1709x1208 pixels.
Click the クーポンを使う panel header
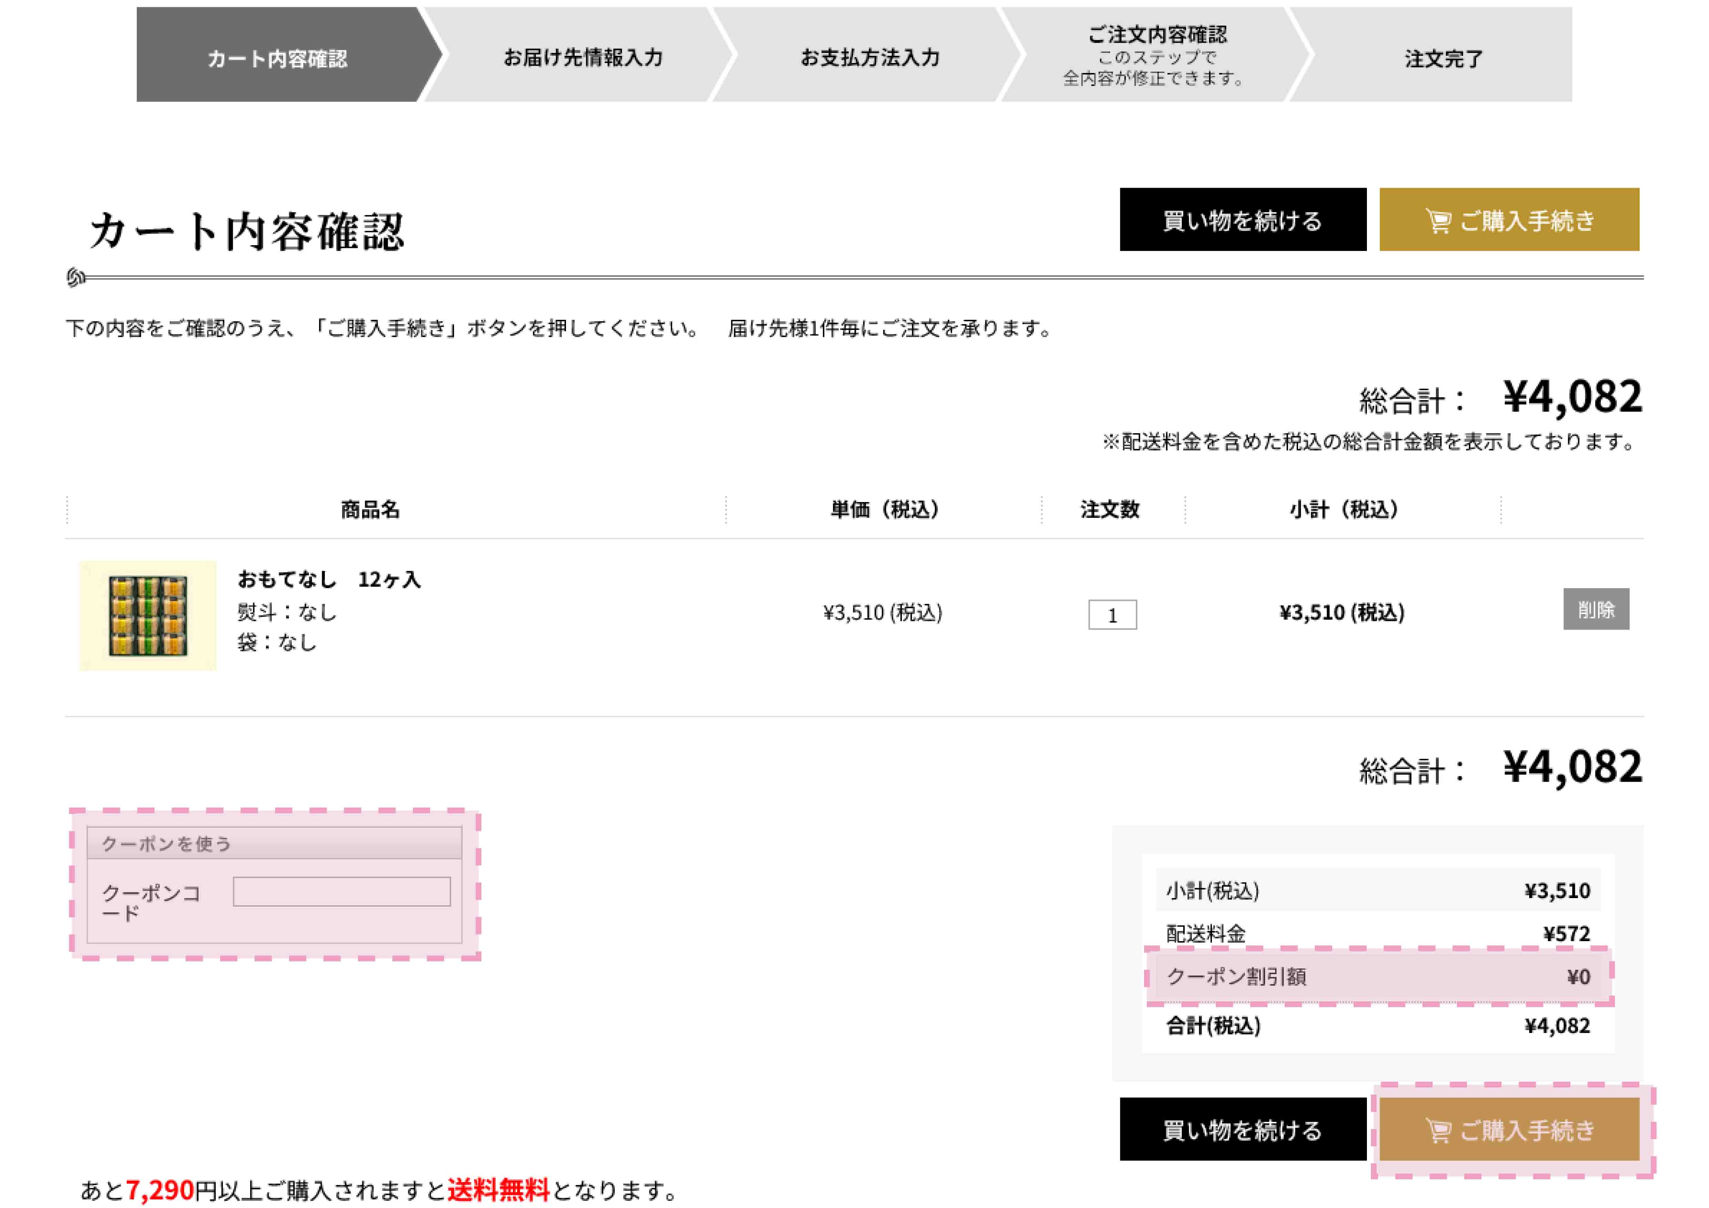pos(274,844)
